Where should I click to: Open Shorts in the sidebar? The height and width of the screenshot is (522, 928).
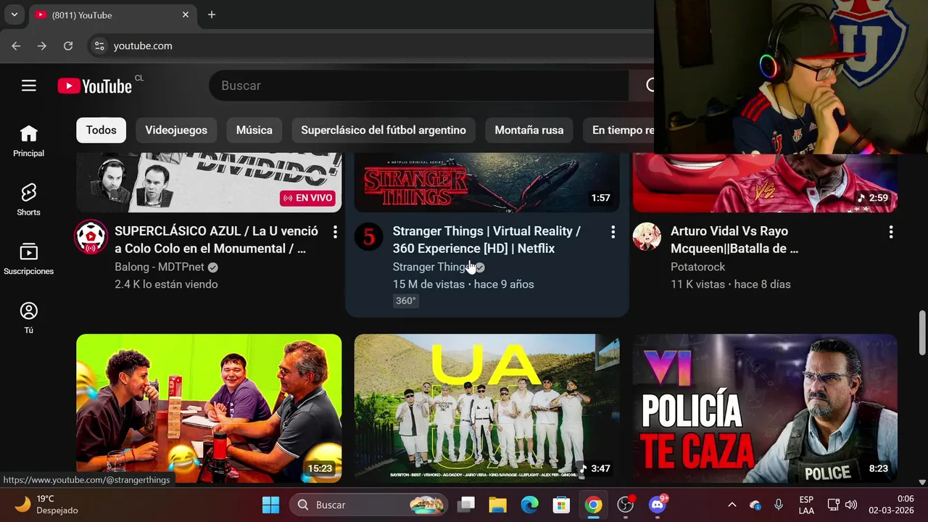click(x=29, y=199)
